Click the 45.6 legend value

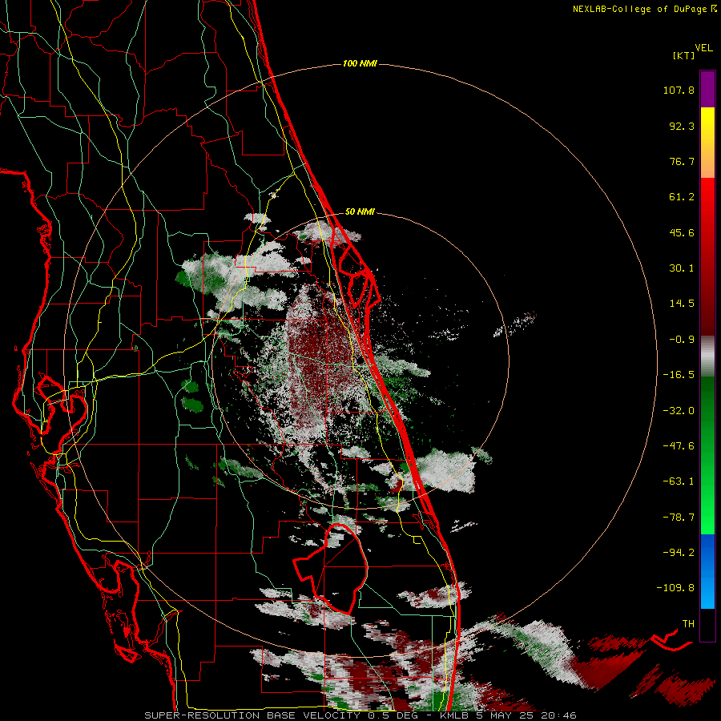coord(682,232)
